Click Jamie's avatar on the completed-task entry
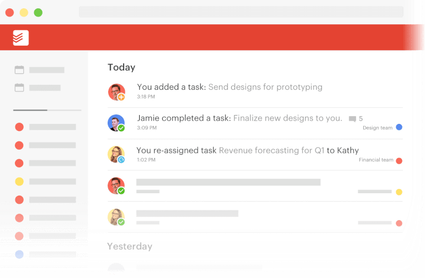The height and width of the screenshot is (278, 425). click(x=116, y=123)
